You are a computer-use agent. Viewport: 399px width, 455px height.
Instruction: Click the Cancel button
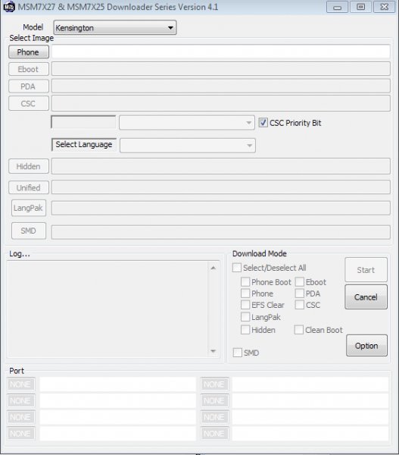coord(366,297)
